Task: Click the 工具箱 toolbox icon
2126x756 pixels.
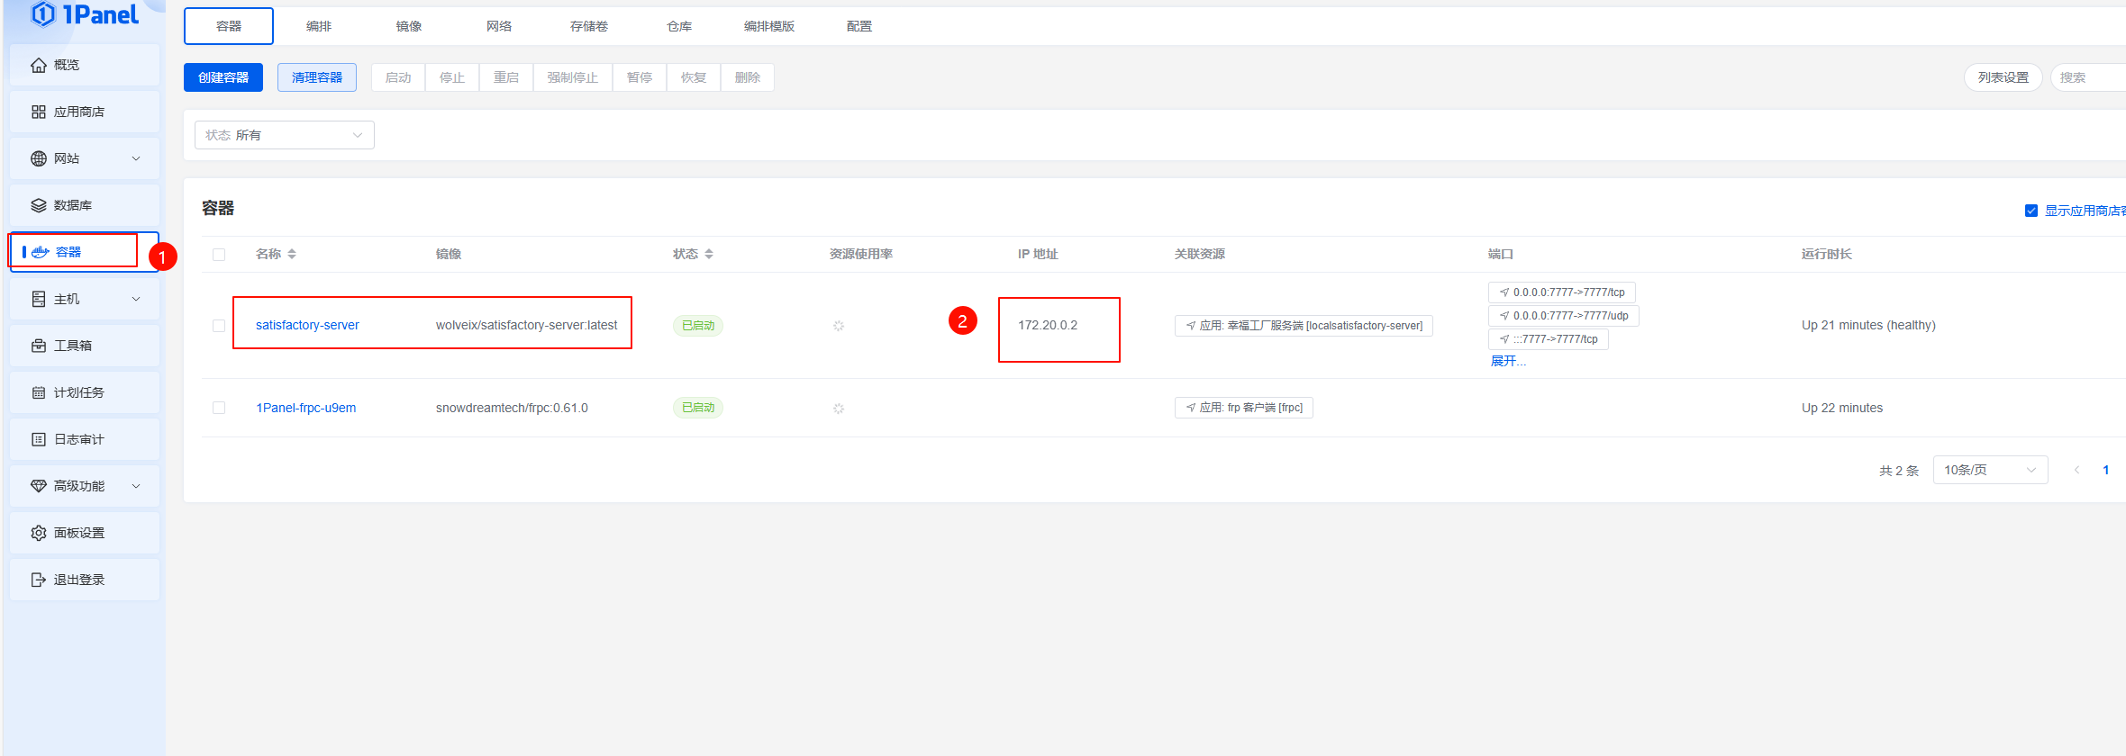Action: click(39, 346)
